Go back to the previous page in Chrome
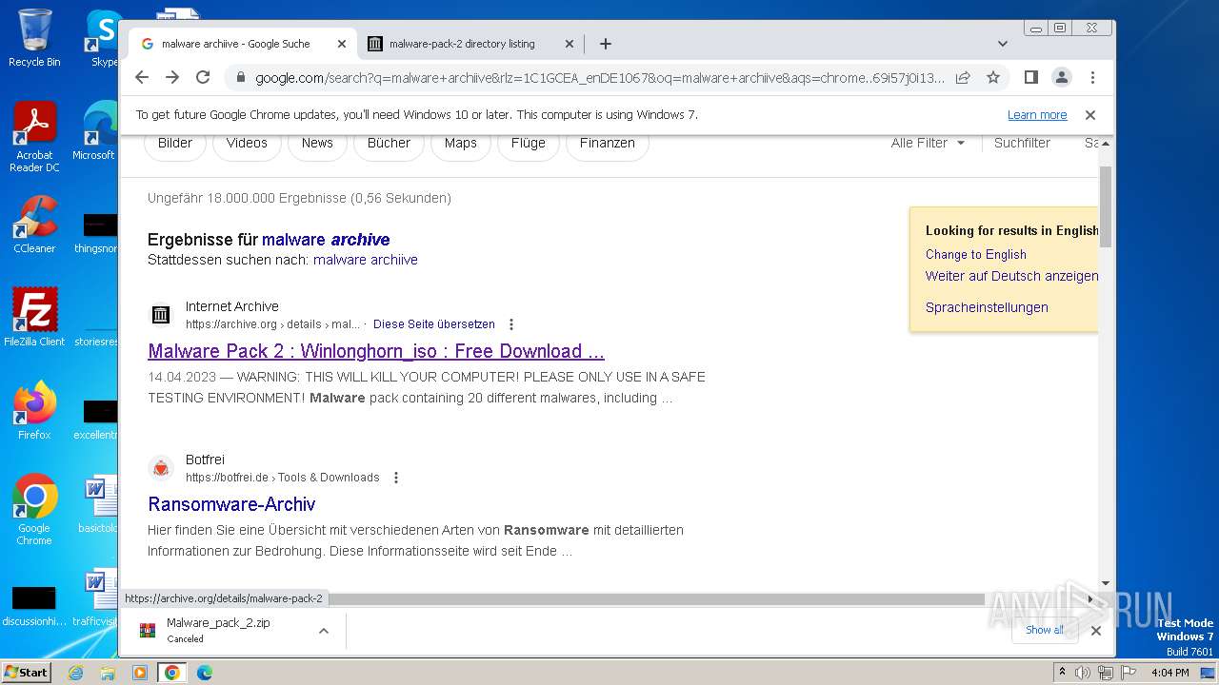The width and height of the screenshot is (1219, 685). pos(142,77)
